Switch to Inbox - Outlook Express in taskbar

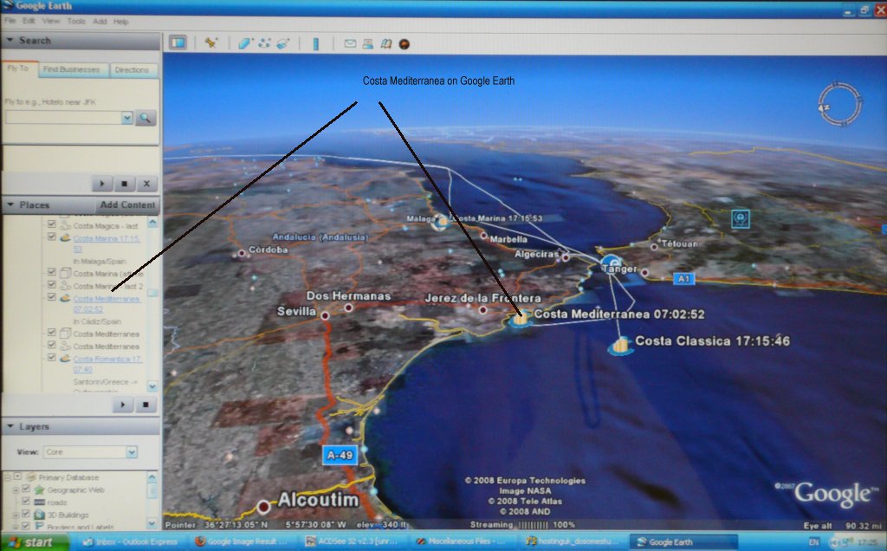click(130, 542)
